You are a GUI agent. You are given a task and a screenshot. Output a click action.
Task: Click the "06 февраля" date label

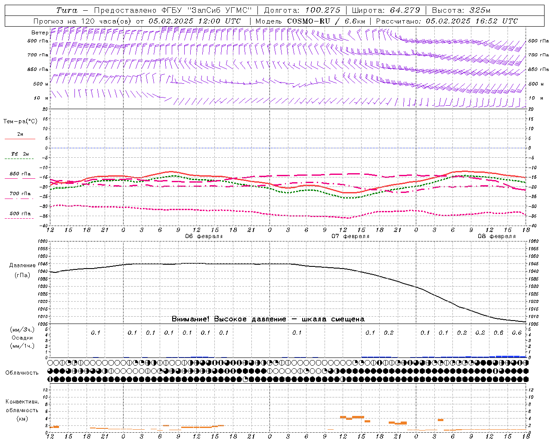(204, 236)
